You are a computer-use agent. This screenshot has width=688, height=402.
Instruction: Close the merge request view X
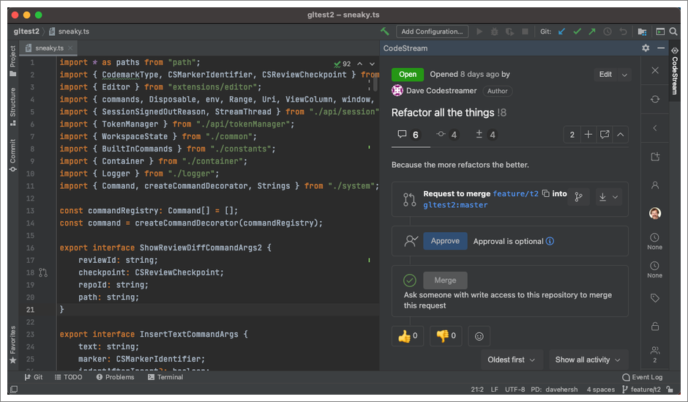(654, 70)
